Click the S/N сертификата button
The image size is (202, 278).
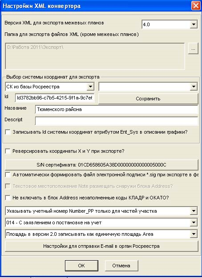[101, 165]
